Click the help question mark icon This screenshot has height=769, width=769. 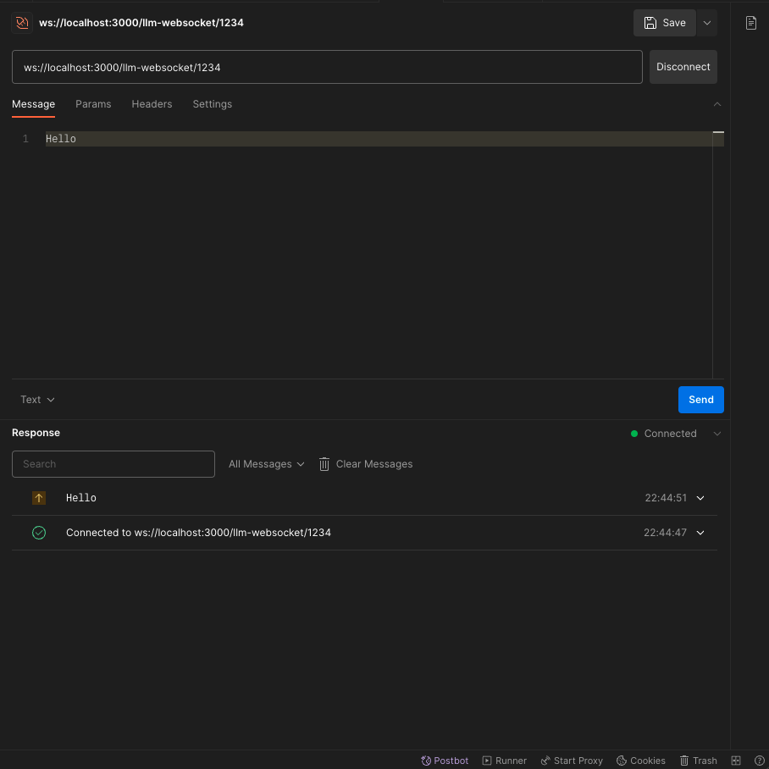759,761
